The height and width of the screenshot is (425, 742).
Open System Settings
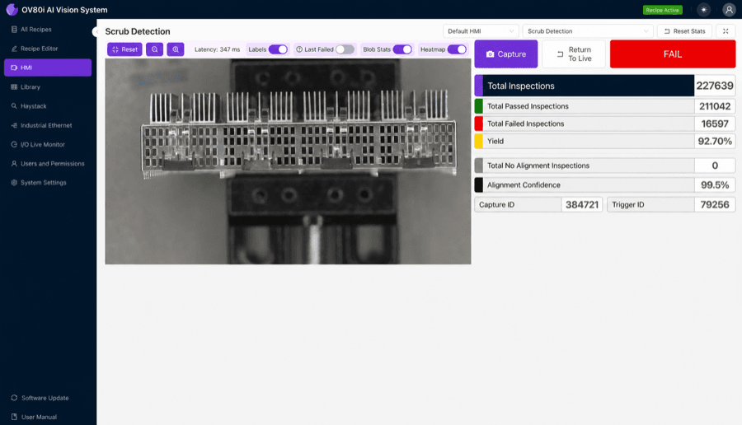[x=47, y=183]
